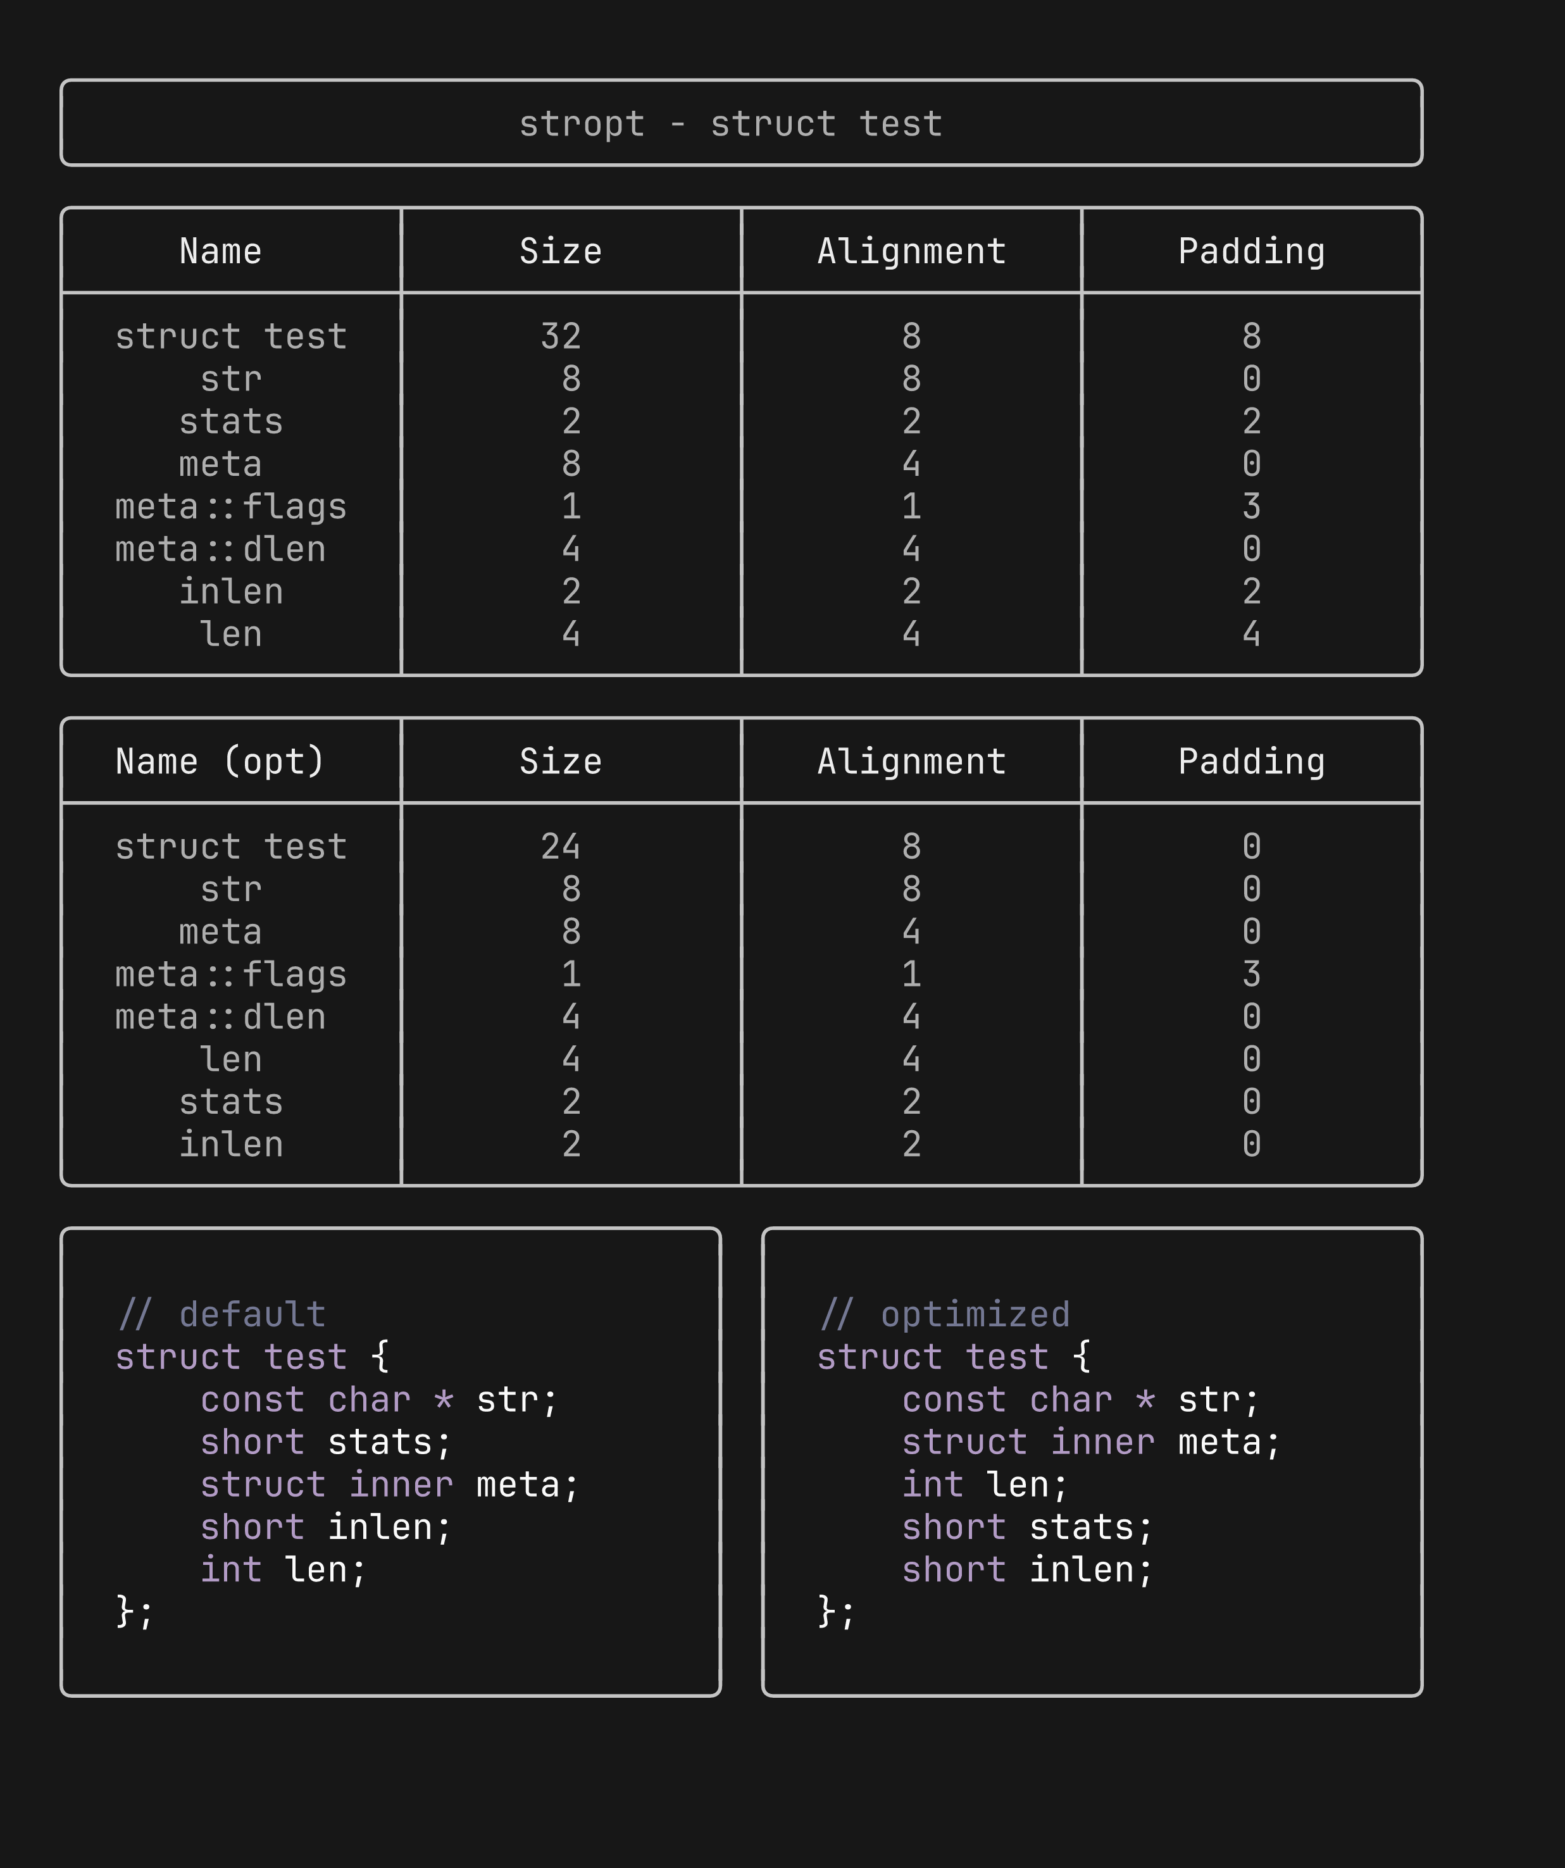Click the closing "};" of the default struct

[134, 1612]
